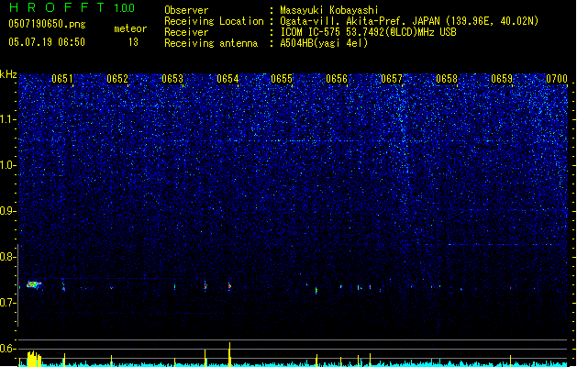Click the 0.8 kHz axis label
The width and height of the screenshot is (577, 367).
pyautogui.click(x=8, y=257)
